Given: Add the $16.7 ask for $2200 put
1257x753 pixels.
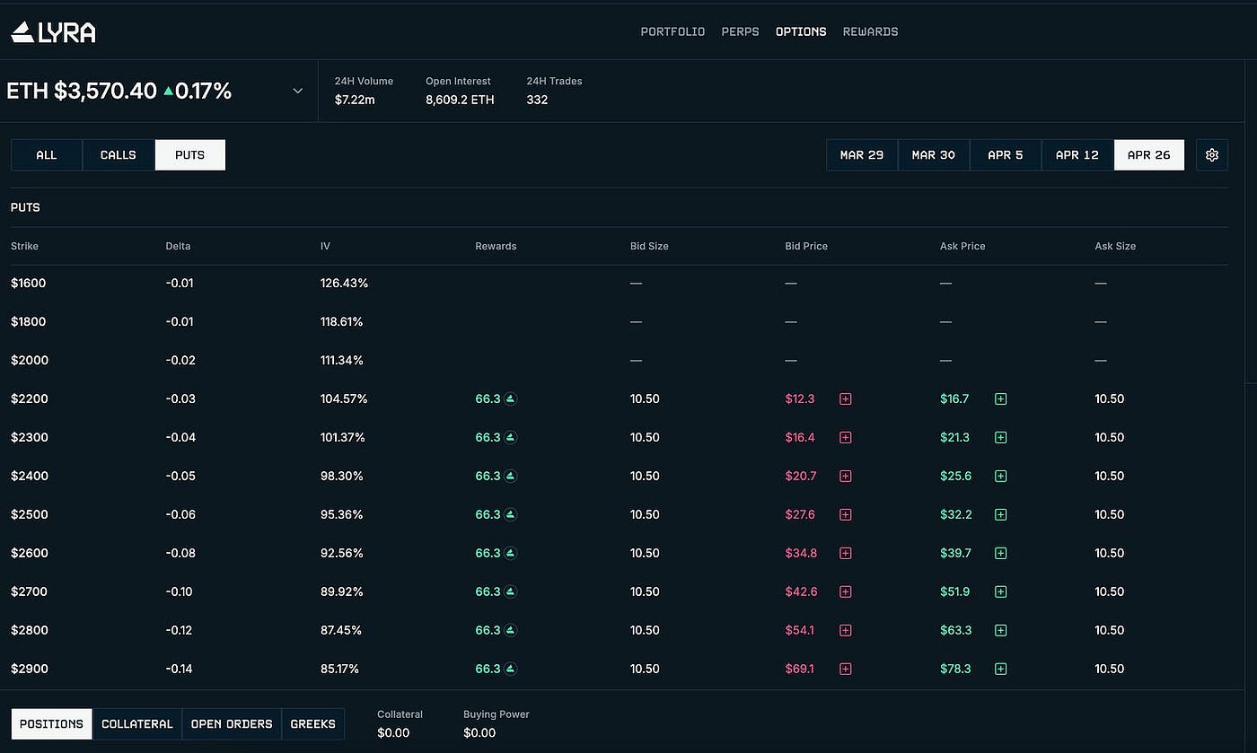Looking at the screenshot, I should pyautogui.click(x=1000, y=398).
